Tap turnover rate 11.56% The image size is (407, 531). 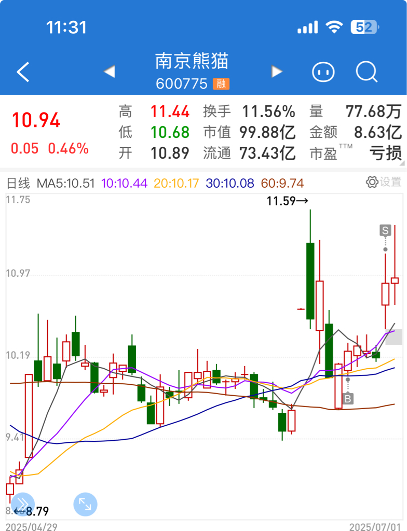[268, 112]
